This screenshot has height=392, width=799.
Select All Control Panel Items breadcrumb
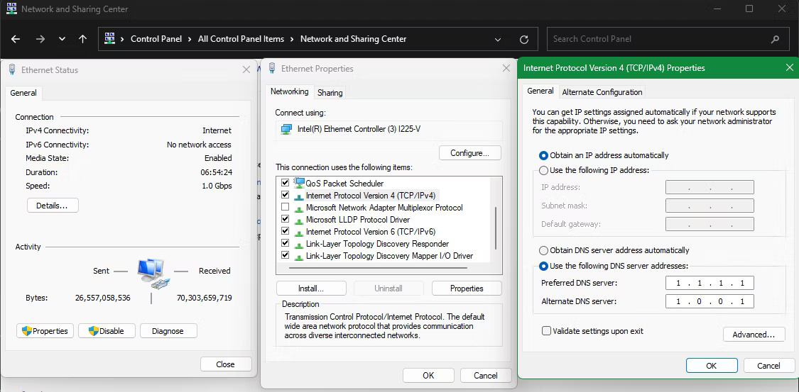click(x=241, y=39)
